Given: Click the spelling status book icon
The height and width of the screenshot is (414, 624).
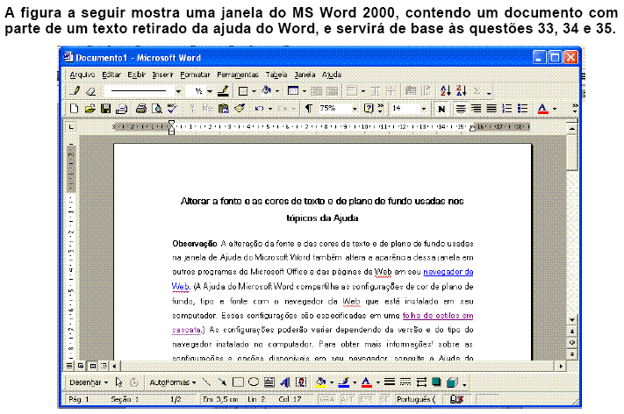Looking at the screenshot, I should 456,399.
